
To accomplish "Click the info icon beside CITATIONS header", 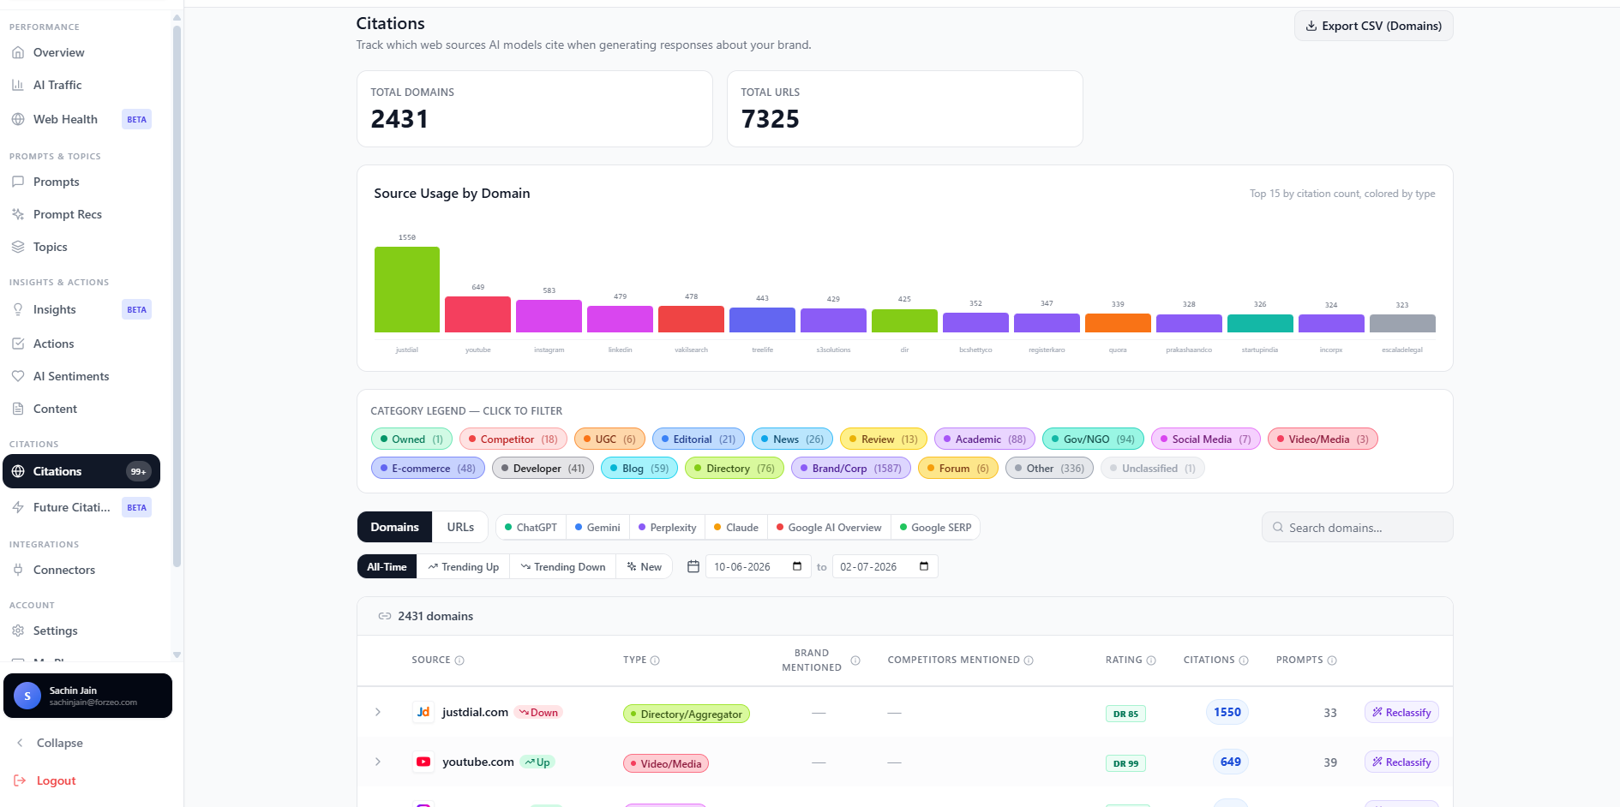I will point(1244,661).
